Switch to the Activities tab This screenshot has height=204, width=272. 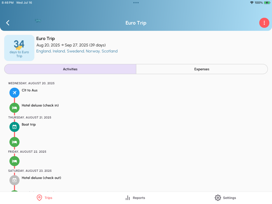tap(70, 69)
